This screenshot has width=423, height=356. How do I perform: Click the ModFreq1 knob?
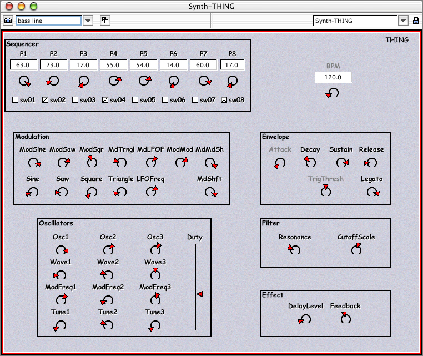pyautogui.click(x=62, y=299)
